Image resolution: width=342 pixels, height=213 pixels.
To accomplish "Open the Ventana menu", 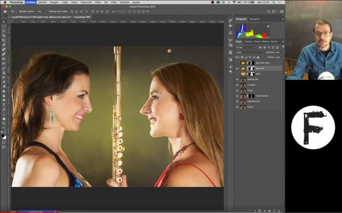I will click(x=125, y=2).
